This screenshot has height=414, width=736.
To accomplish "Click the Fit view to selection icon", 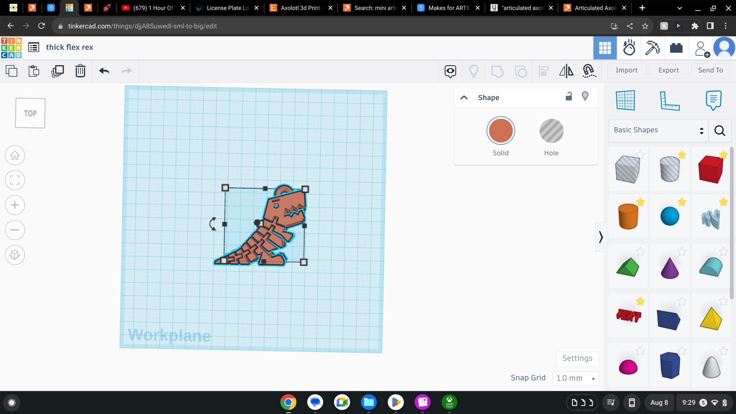I will click(x=15, y=180).
